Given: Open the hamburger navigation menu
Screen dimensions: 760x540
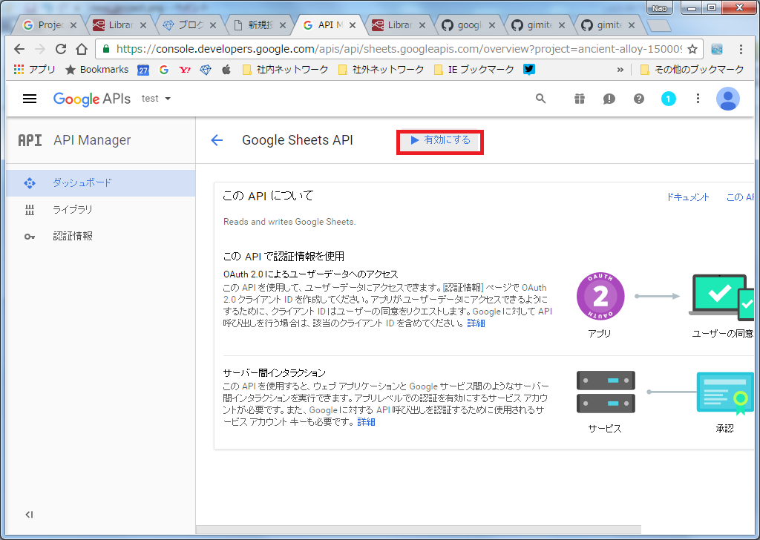Looking at the screenshot, I should coord(30,99).
